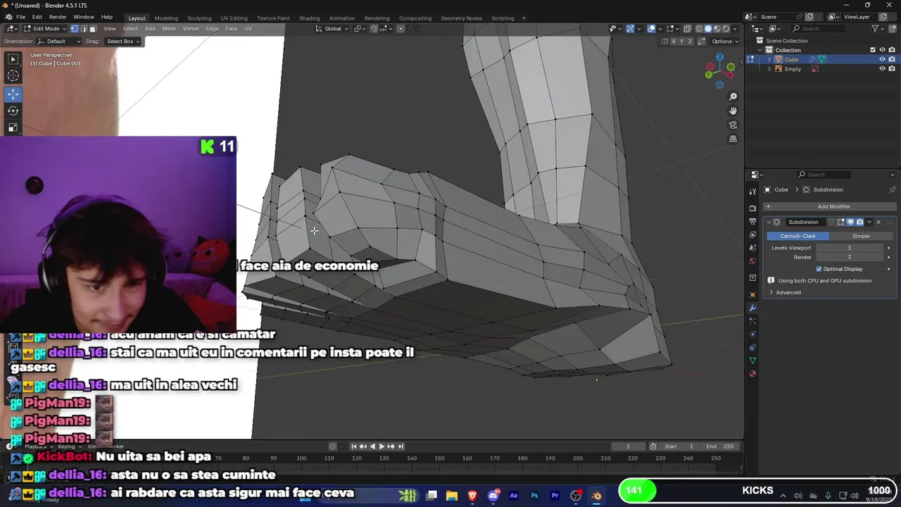Toggle X mirror in mesh options
This screenshot has width=901, height=507.
[x=674, y=42]
